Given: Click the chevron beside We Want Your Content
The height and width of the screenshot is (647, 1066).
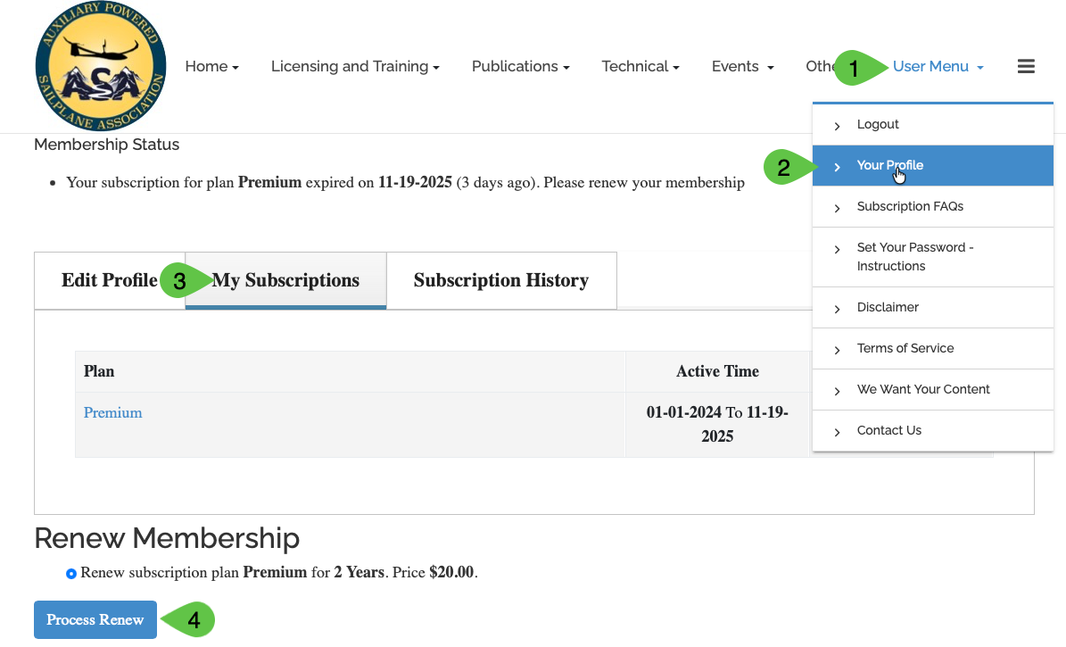Looking at the screenshot, I should 837,391.
